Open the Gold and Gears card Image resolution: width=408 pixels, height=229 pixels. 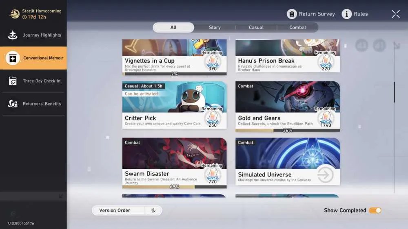[x=288, y=106]
